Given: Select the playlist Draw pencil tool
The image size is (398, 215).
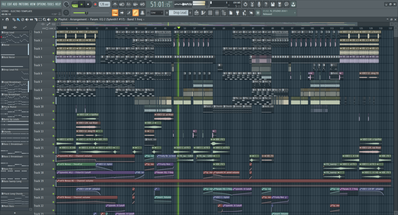Looking at the screenshot, I should (x=14, y=19).
